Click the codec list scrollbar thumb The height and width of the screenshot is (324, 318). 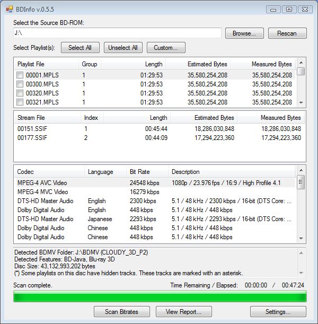(301, 182)
